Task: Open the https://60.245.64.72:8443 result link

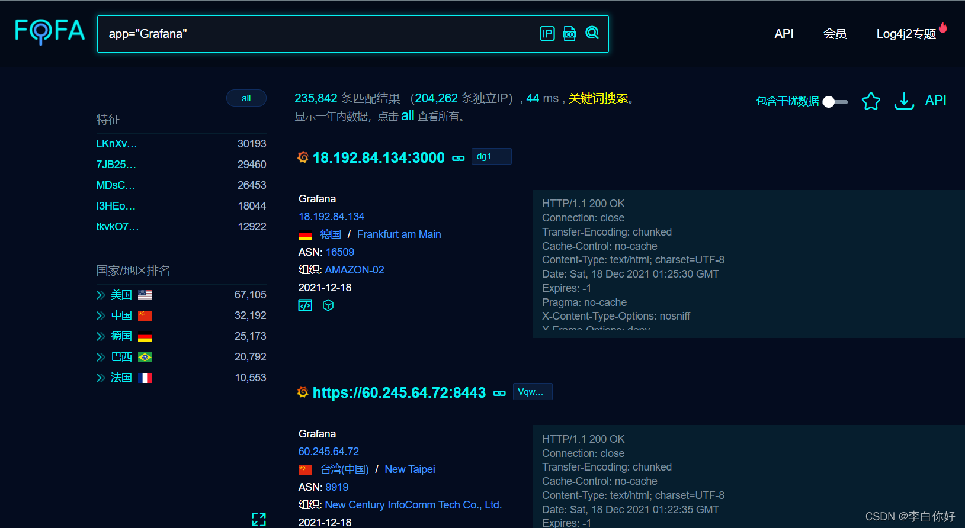Action: (x=399, y=392)
